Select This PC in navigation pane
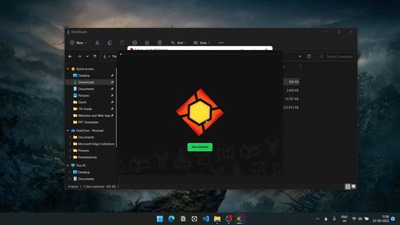Image resolution: width=400 pixels, height=225 pixels. 81,166
